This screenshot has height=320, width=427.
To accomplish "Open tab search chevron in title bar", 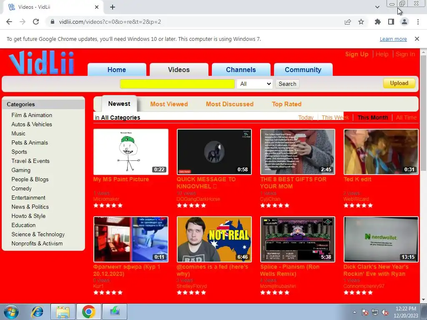I will tap(377, 7).
